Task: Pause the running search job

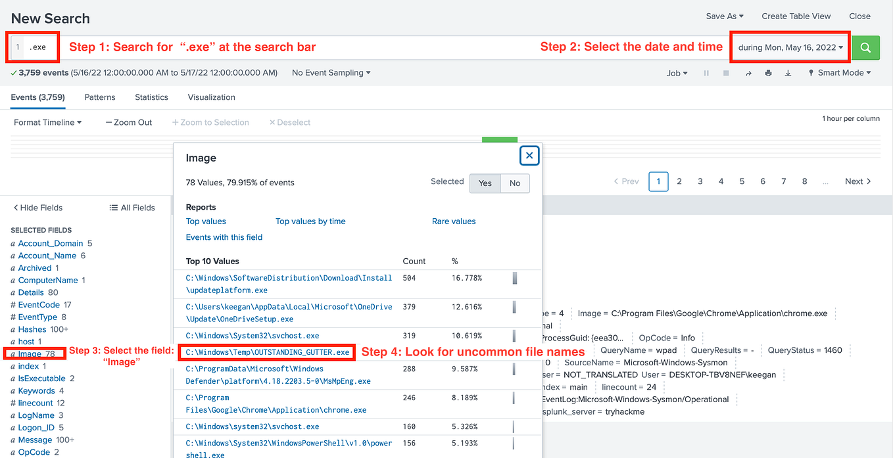Action: (706, 73)
